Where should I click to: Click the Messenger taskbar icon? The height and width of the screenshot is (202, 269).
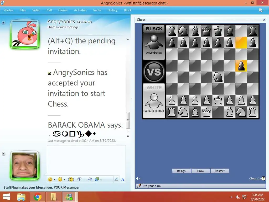coord(69,197)
